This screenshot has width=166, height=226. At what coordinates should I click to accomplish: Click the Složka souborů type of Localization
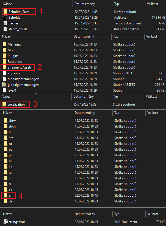click(124, 104)
